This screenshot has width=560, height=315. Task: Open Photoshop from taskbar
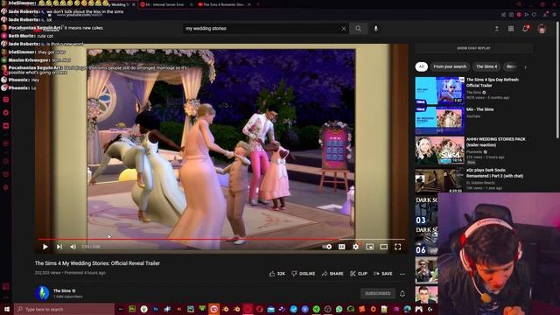pyautogui.click(x=156, y=309)
